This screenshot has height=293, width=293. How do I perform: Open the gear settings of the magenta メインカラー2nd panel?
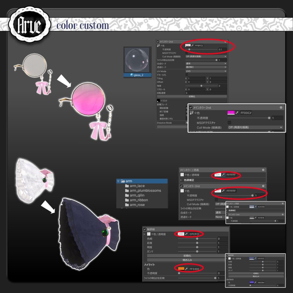point(281,108)
